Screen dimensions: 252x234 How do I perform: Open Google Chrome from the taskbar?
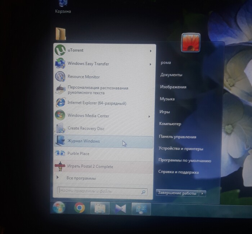pos(80,208)
